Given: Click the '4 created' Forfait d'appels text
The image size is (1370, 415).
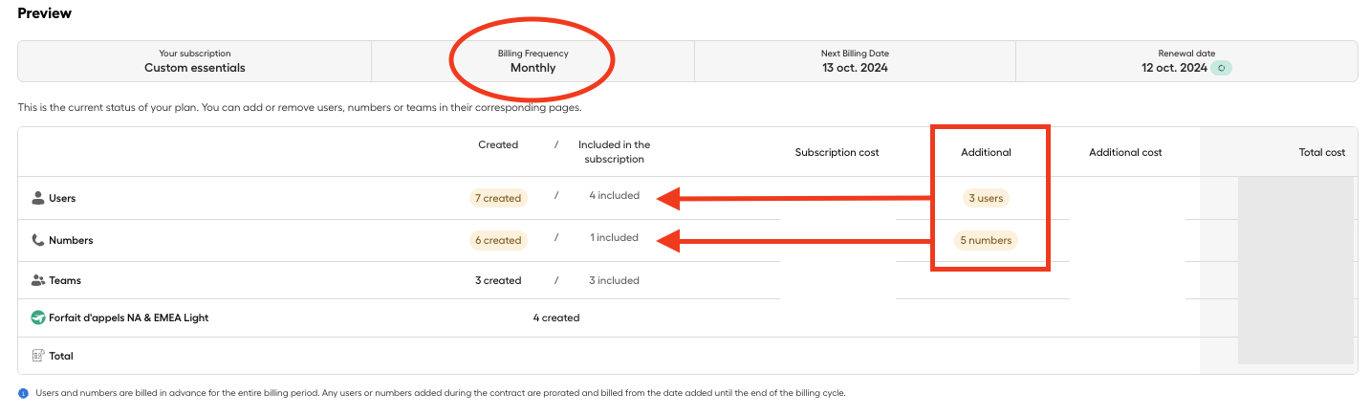Looking at the screenshot, I should click(x=556, y=317).
